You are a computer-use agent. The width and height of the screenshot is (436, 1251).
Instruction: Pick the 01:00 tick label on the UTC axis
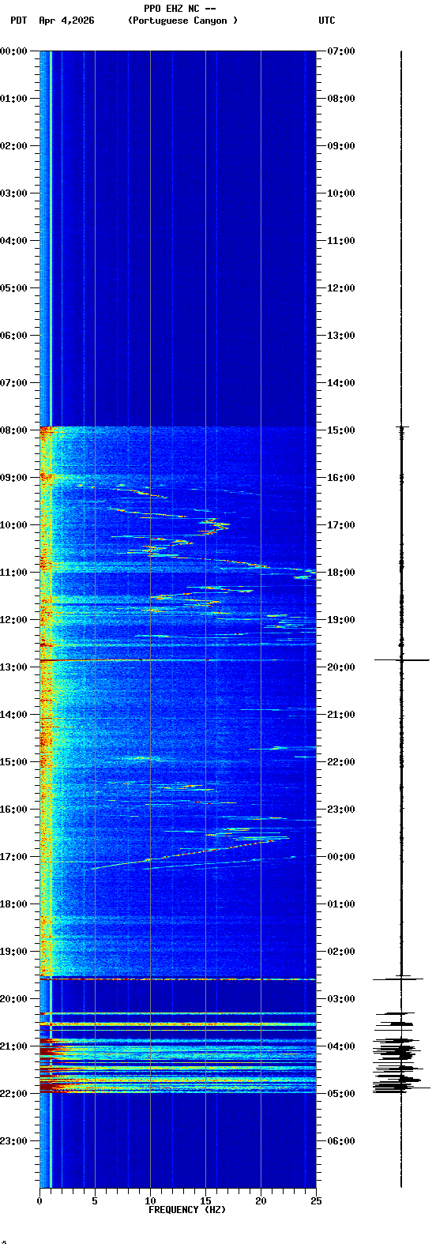[x=341, y=904]
